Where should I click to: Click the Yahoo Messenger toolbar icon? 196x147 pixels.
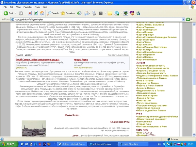132,13
